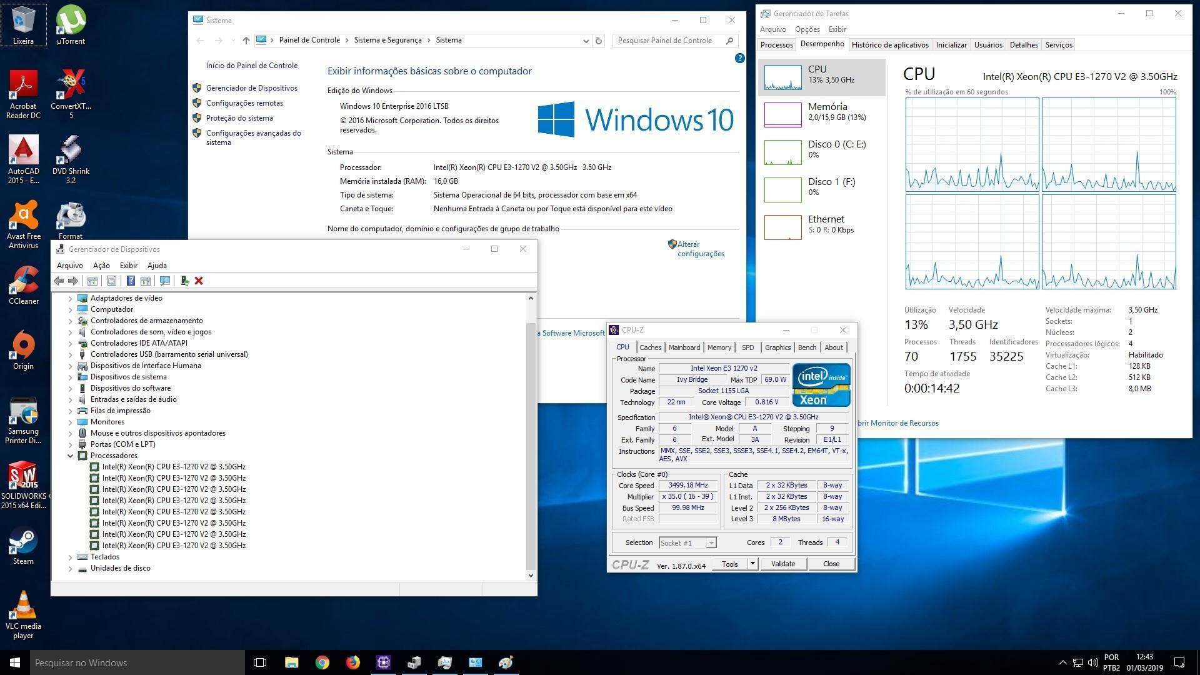The image size is (1200, 675).
Task: Click volume icon in system tray
Action: (1092, 662)
